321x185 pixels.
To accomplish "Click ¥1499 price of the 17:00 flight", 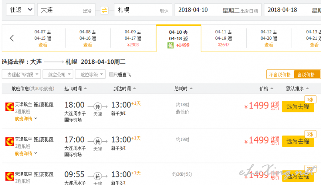I will (257, 140).
